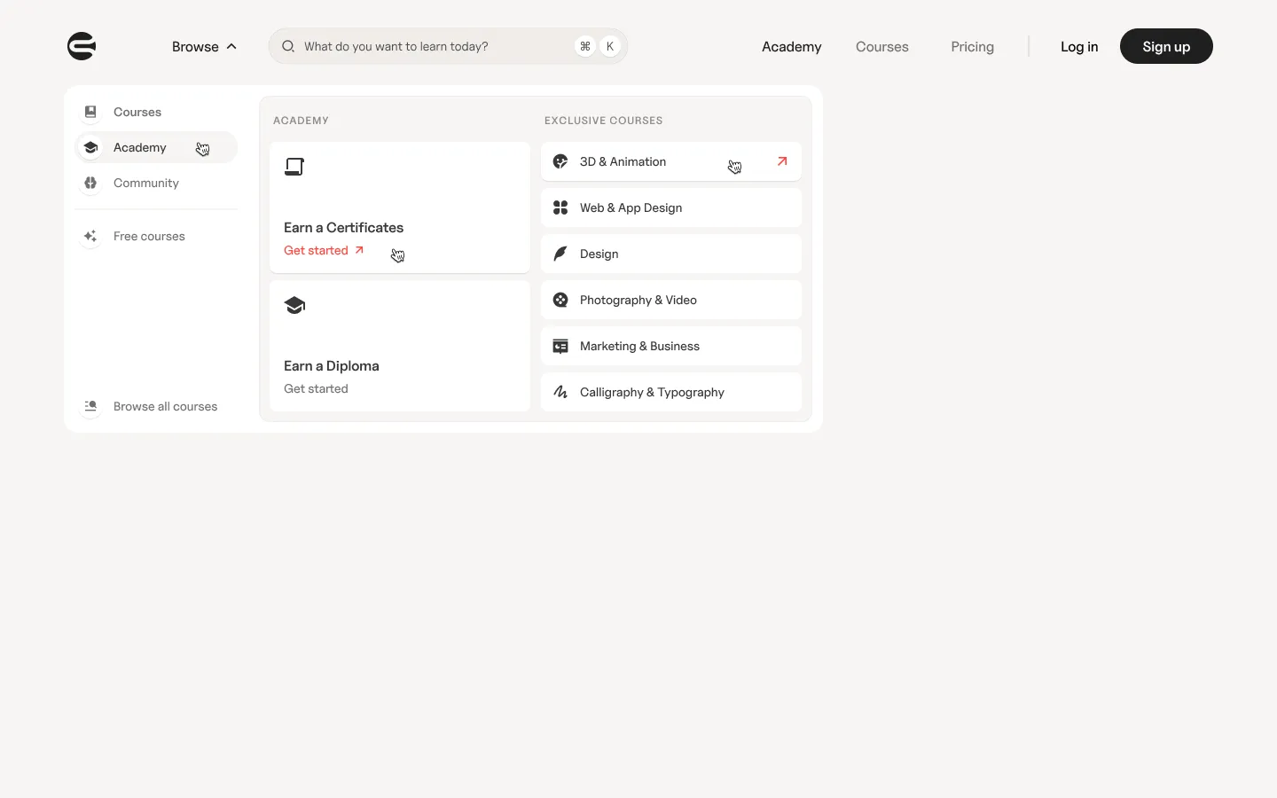Open the Marketing & Business category
Screen dimensions: 1277x798
(x=671, y=346)
